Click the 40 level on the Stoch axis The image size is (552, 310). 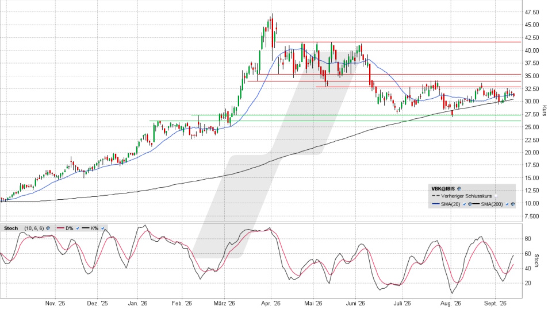[528, 268]
